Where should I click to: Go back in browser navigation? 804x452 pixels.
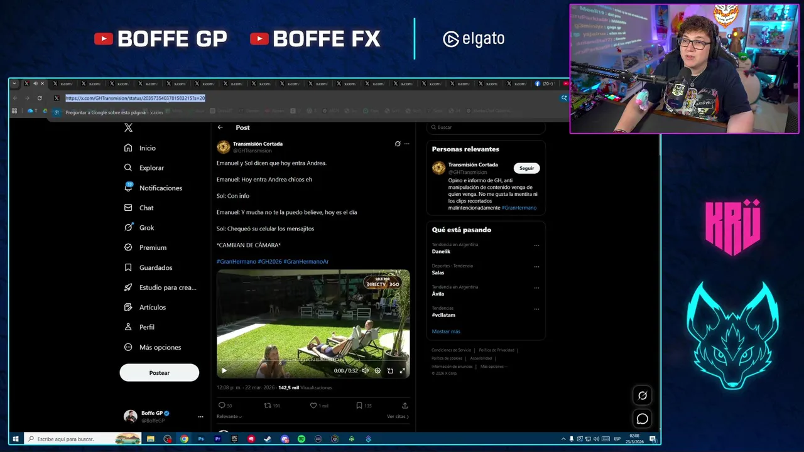pyautogui.click(x=15, y=98)
